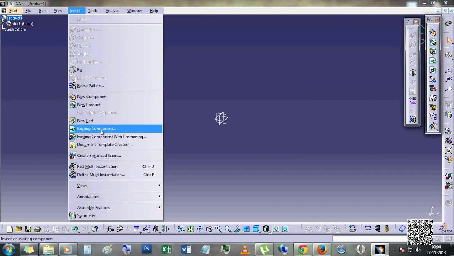
Task: Activate Fly Mode icon
Action: 181,229
